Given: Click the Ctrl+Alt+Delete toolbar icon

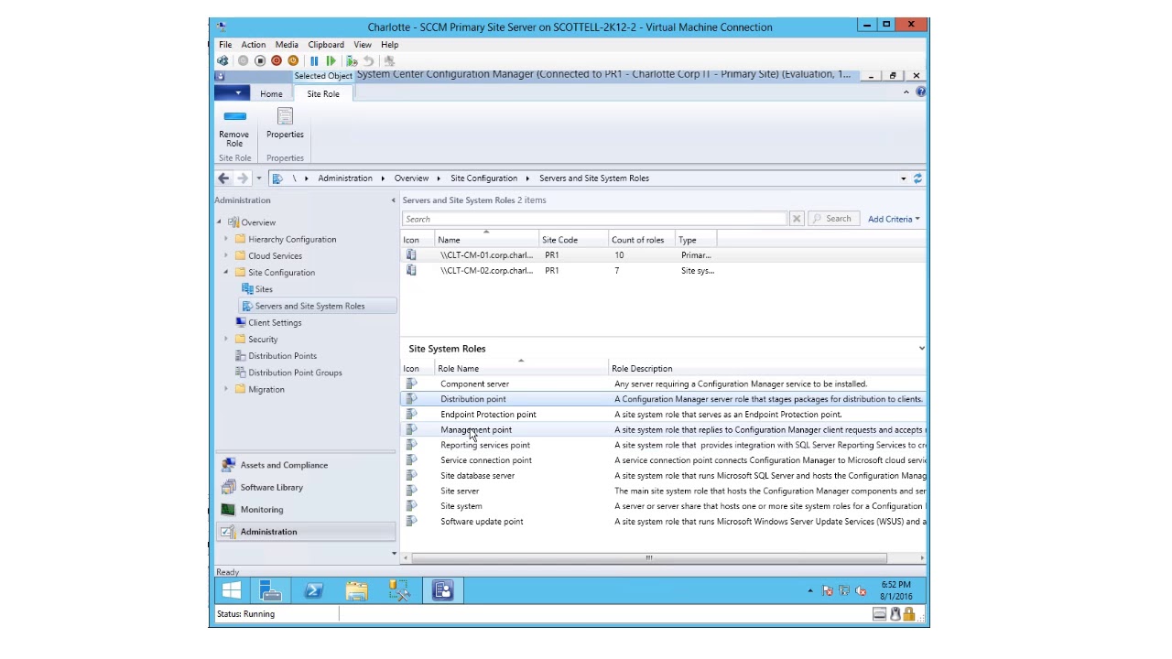Looking at the screenshot, I should (222, 61).
